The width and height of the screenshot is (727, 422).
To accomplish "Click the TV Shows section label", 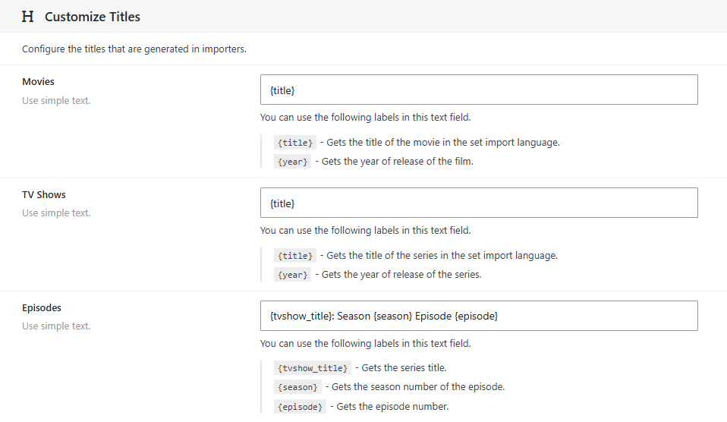I will pos(44,195).
